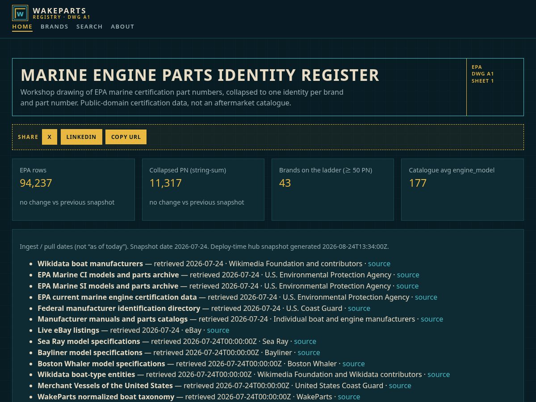The image size is (536, 402).
Task: Click the SHARE label text
Action: (28, 137)
